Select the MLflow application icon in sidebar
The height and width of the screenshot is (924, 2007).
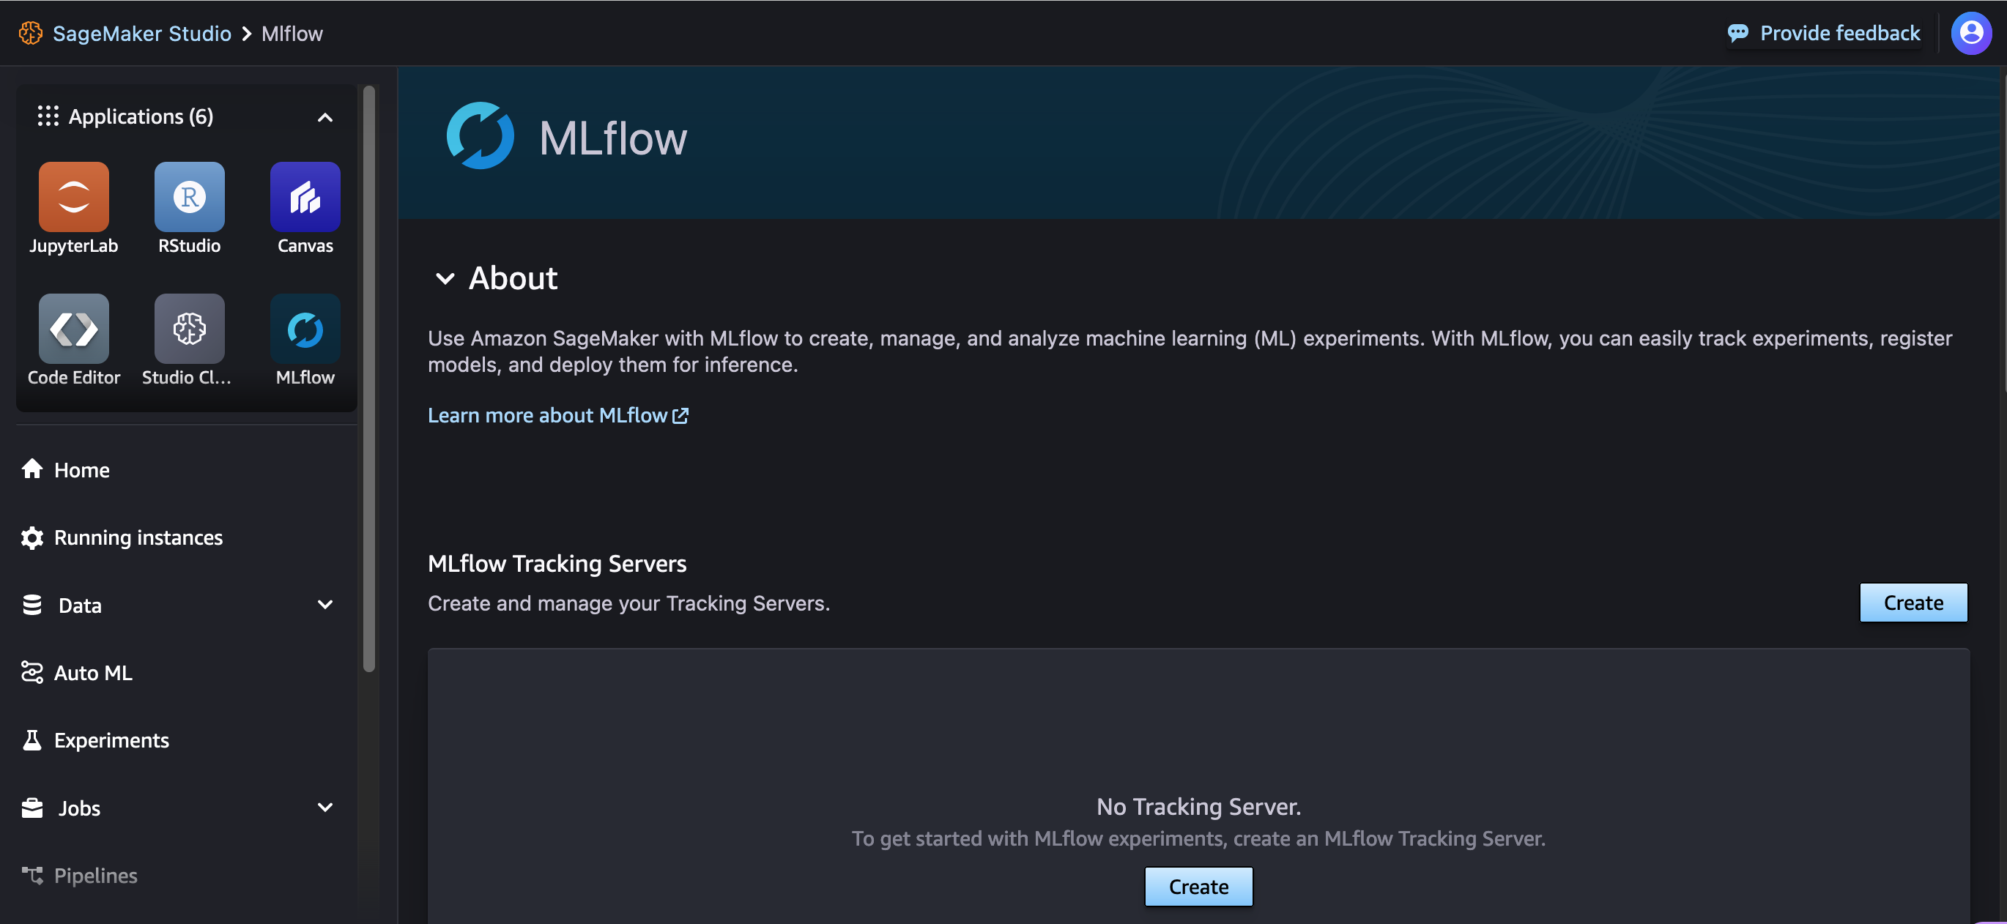point(305,329)
